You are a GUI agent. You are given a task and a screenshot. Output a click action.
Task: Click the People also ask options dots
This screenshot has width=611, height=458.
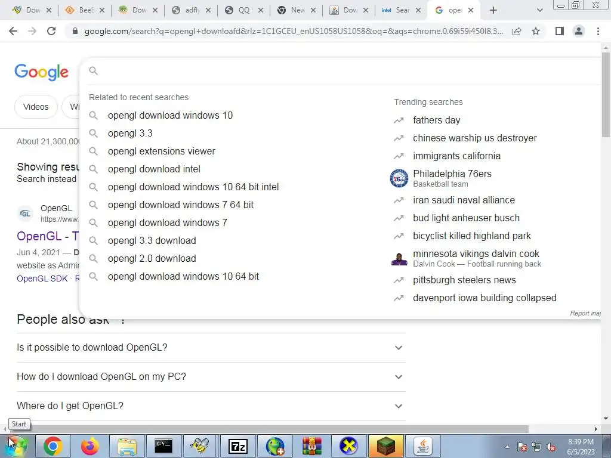pos(123,321)
